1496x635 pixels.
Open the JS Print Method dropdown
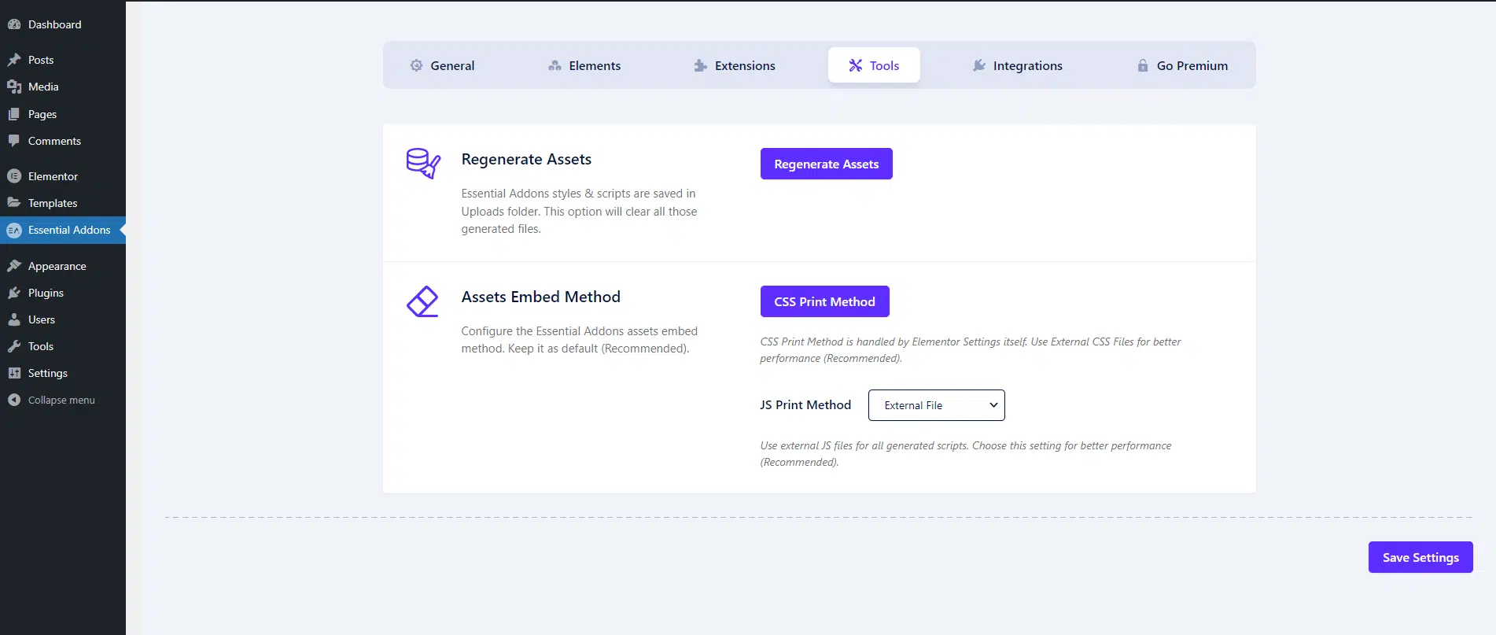pos(936,405)
